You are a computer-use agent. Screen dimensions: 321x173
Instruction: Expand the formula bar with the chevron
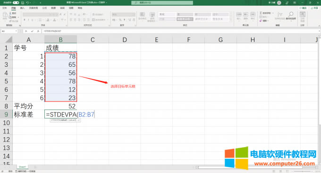[x=320, y=31]
